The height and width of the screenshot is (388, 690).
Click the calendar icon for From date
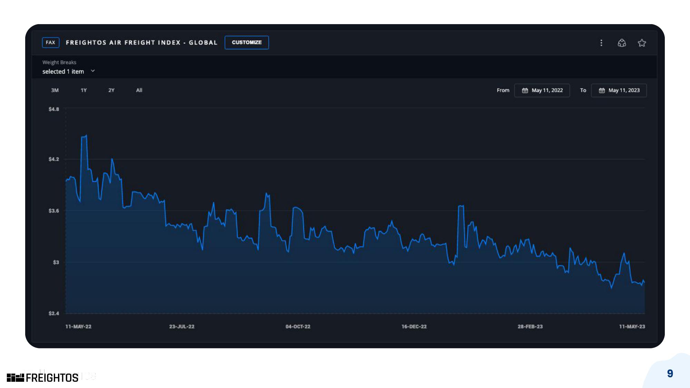pyautogui.click(x=525, y=90)
